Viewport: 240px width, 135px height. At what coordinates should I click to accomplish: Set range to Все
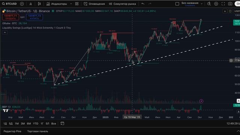(x=54, y=123)
